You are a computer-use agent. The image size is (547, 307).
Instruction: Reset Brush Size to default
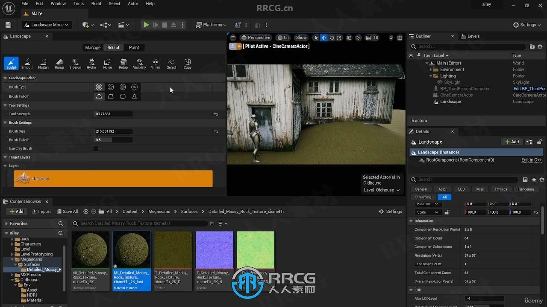click(216, 131)
